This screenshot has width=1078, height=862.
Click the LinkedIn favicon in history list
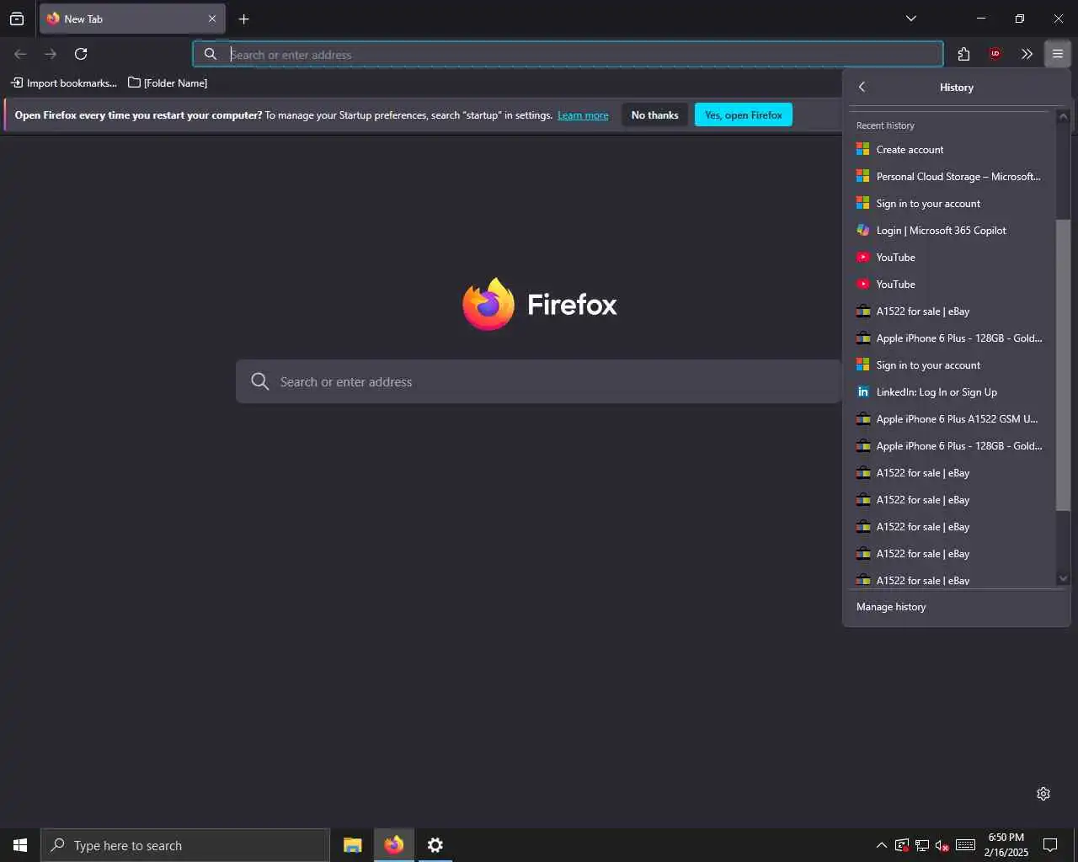pos(862,391)
